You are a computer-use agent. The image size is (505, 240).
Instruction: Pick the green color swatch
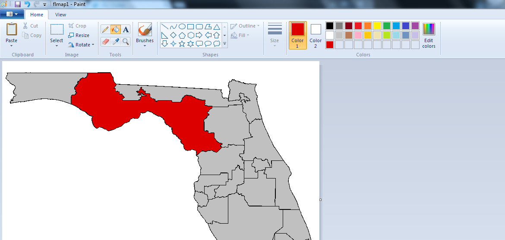(x=387, y=26)
